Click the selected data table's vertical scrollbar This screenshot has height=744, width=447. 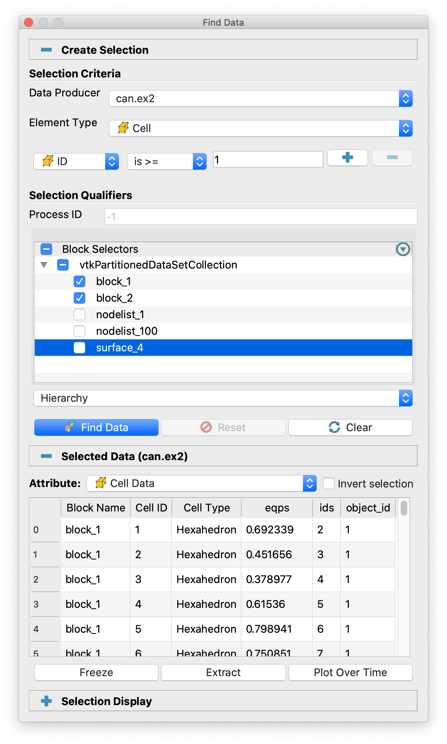tap(404, 508)
